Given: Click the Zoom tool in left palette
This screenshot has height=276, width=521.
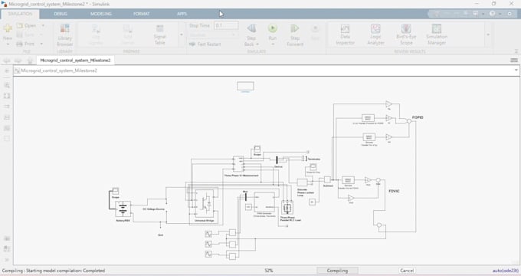Looking at the screenshot, I should pyautogui.click(x=7, y=85).
